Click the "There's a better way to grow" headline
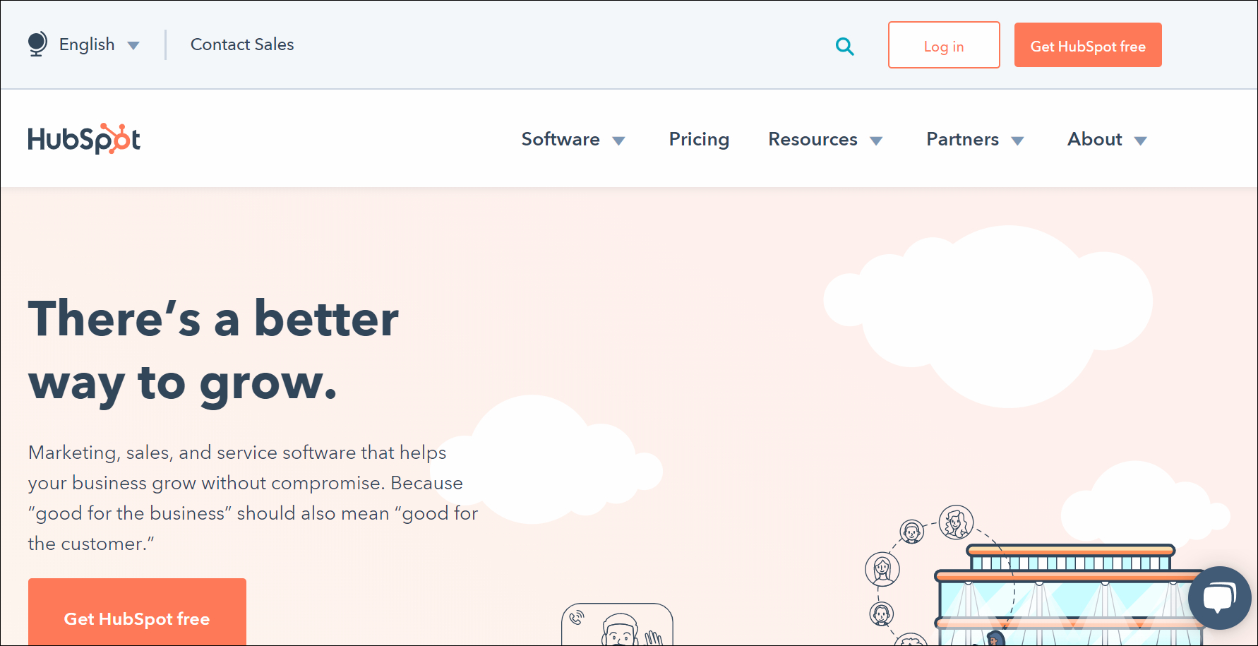The image size is (1258, 646). (x=213, y=350)
